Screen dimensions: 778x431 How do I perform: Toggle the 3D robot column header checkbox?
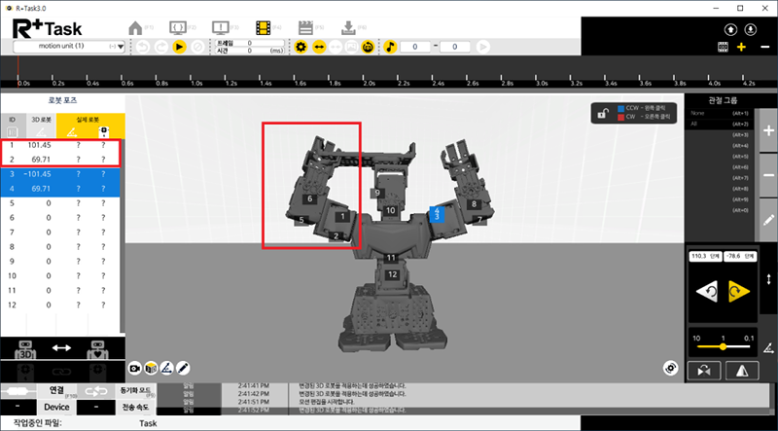(39, 130)
